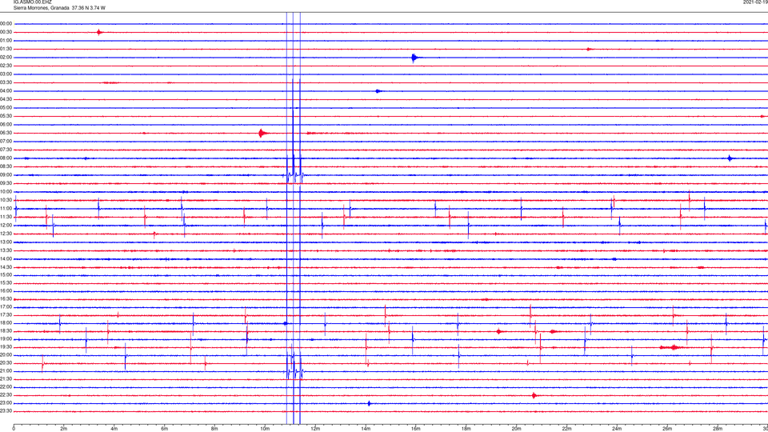Click the red event on the 00:30 trace
The width and height of the screenshot is (768, 432).
click(99, 32)
